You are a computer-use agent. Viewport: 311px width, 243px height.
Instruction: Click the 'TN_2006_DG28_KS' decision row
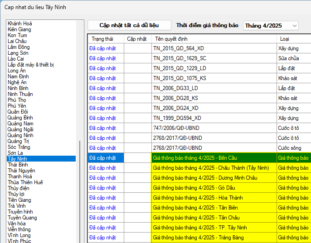click(214, 98)
